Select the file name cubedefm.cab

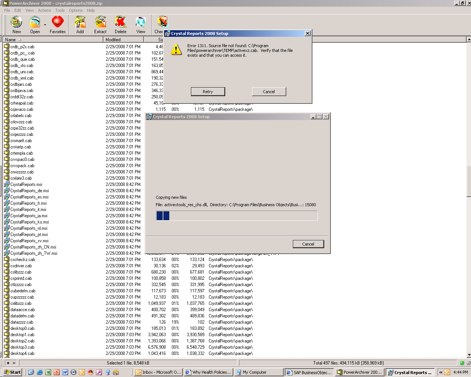click(x=23, y=291)
